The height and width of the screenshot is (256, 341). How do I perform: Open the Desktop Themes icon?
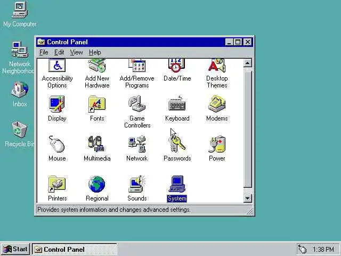217,65
